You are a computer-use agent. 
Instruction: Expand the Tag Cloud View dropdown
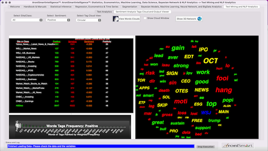88,20
